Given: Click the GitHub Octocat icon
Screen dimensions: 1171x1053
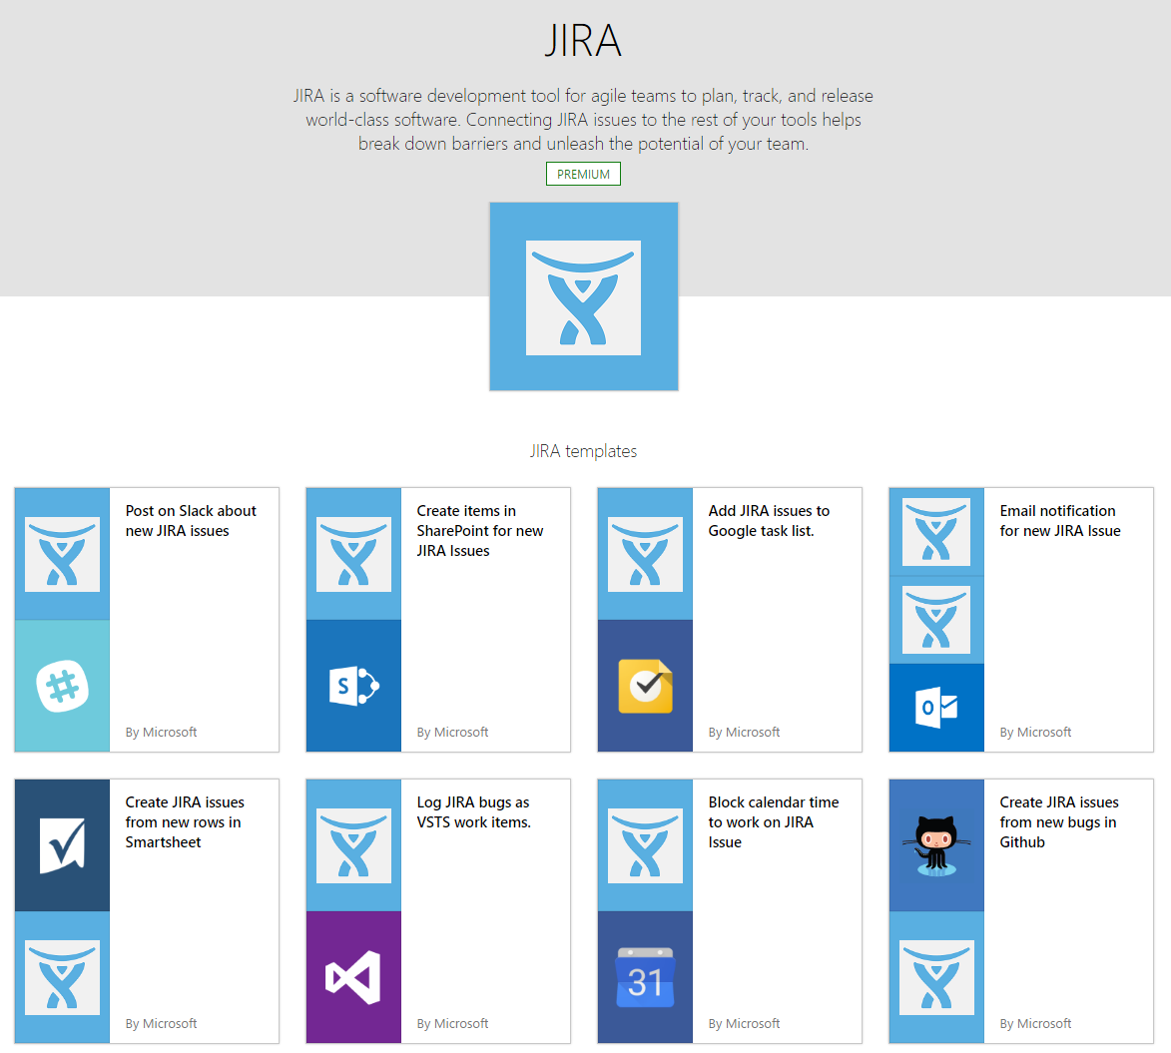Looking at the screenshot, I should pos(936,844).
